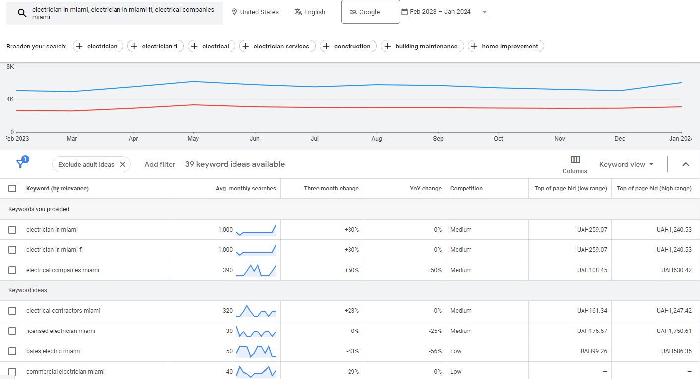700x379 pixels.
Task: Open the United States location selector
Action: 255,12
